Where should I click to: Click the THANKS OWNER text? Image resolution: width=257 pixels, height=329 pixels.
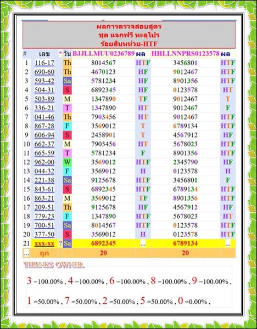54,265
